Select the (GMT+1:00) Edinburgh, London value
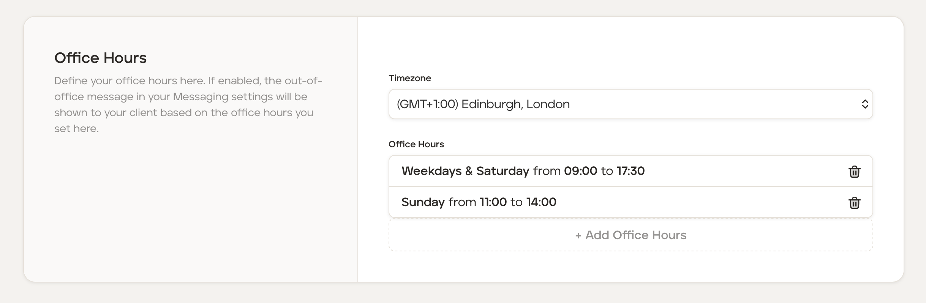This screenshot has width=926, height=303. pos(483,104)
